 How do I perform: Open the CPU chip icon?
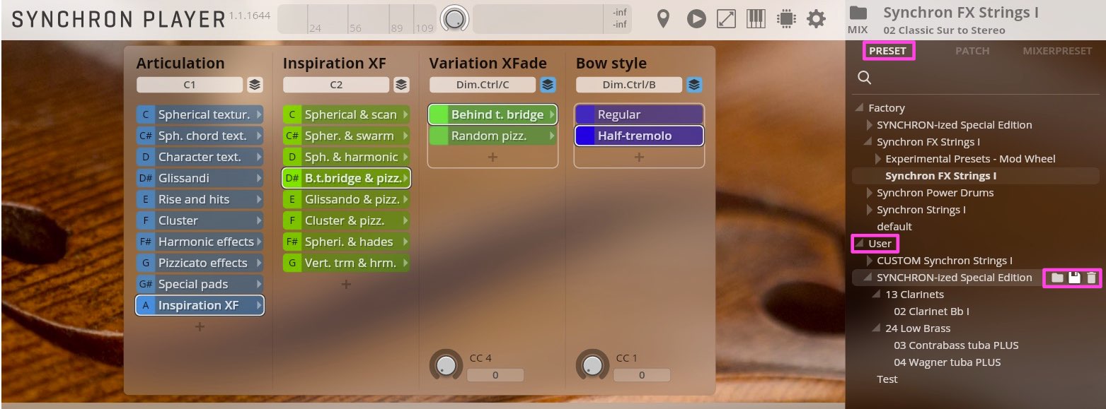pos(785,19)
